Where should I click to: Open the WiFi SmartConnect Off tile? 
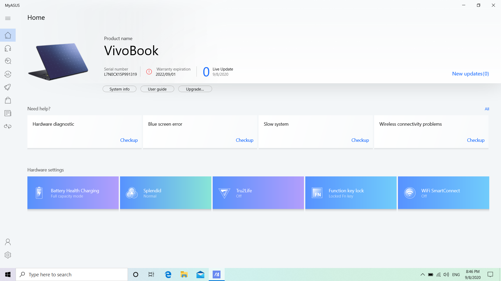(x=444, y=193)
